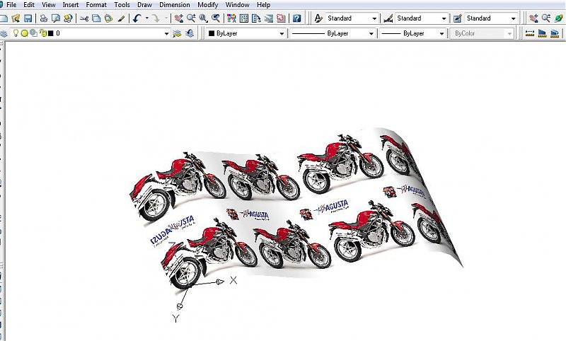Click the Match Properties brush icon
Screen dimensions: 566x341
(121, 18)
